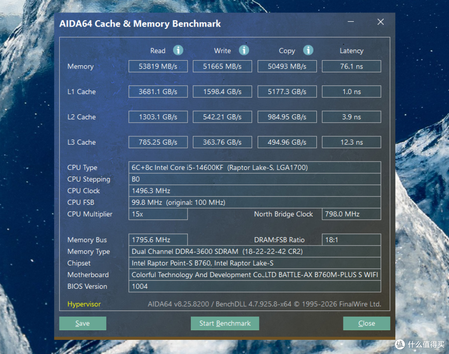
Task: Save the benchmark results
Action: click(x=83, y=323)
